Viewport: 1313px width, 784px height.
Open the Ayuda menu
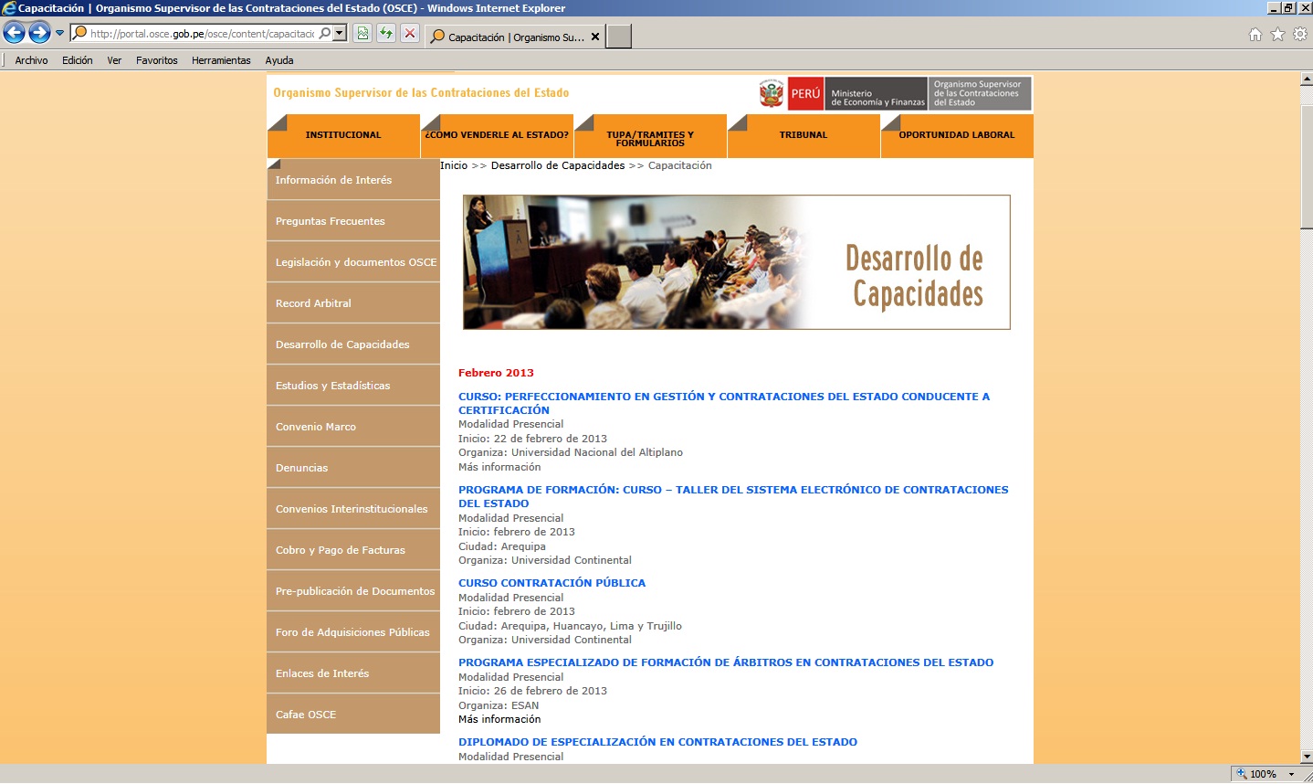tap(279, 60)
